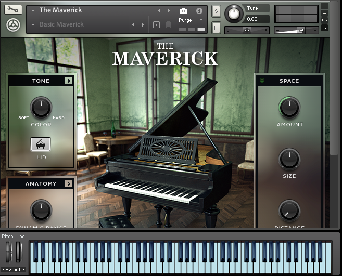342x276 pixels.
Task: Click the Mod wheel
Action: coord(19,252)
